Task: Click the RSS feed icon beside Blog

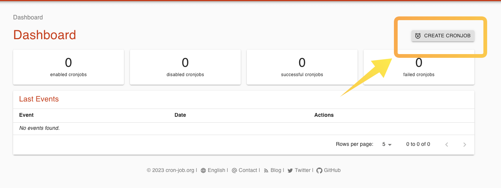Action: (266, 170)
